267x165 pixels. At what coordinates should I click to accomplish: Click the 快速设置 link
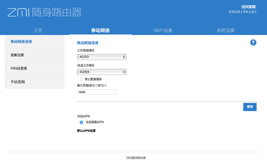[x=234, y=12]
